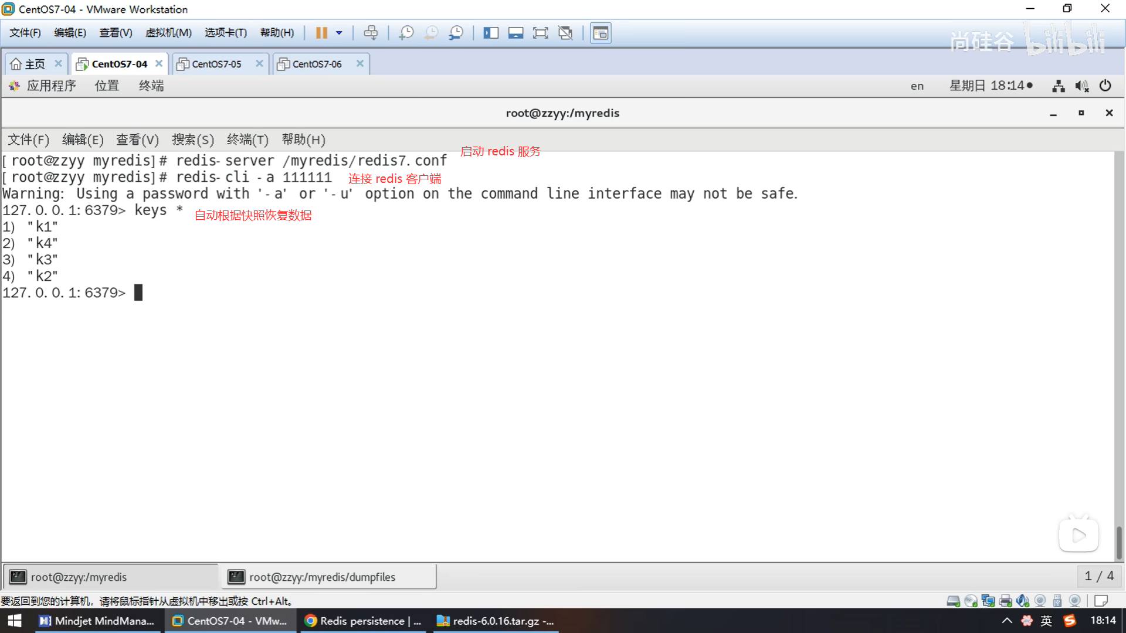Click Send Ctrl+Alt+Del icon
1126x633 pixels.
(371, 33)
